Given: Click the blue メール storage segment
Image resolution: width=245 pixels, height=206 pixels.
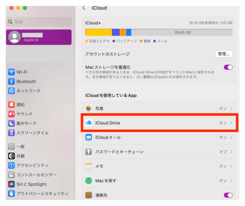Looking at the screenshot, I should (129, 32).
